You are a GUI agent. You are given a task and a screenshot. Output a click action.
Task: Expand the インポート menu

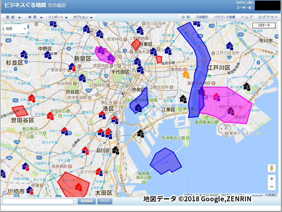(x=57, y=17)
